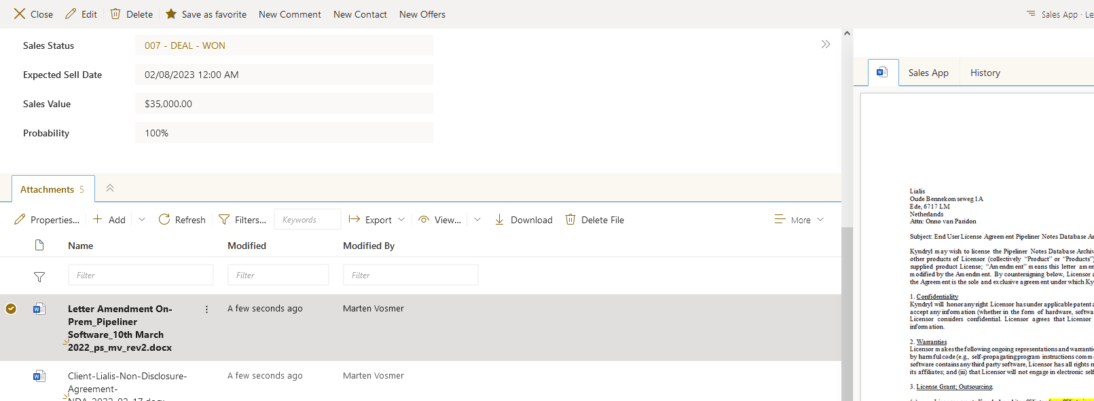
Task: Click the Add plus icon
Action: tap(98, 219)
